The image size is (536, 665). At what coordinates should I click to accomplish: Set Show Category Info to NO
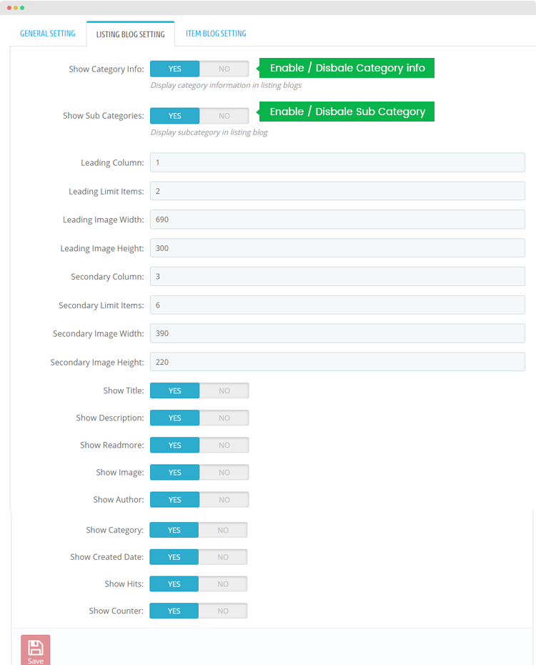tap(224, 69)
